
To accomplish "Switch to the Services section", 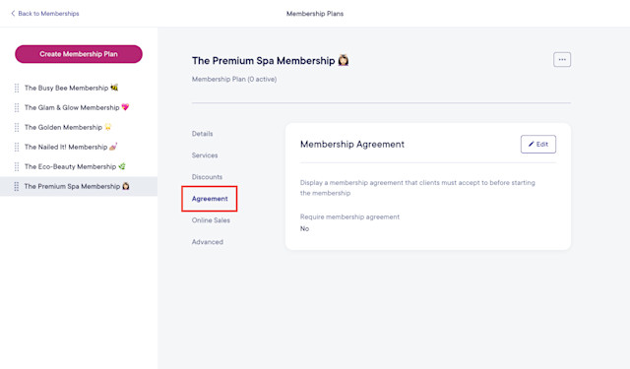I will click(x=205, y=155).
